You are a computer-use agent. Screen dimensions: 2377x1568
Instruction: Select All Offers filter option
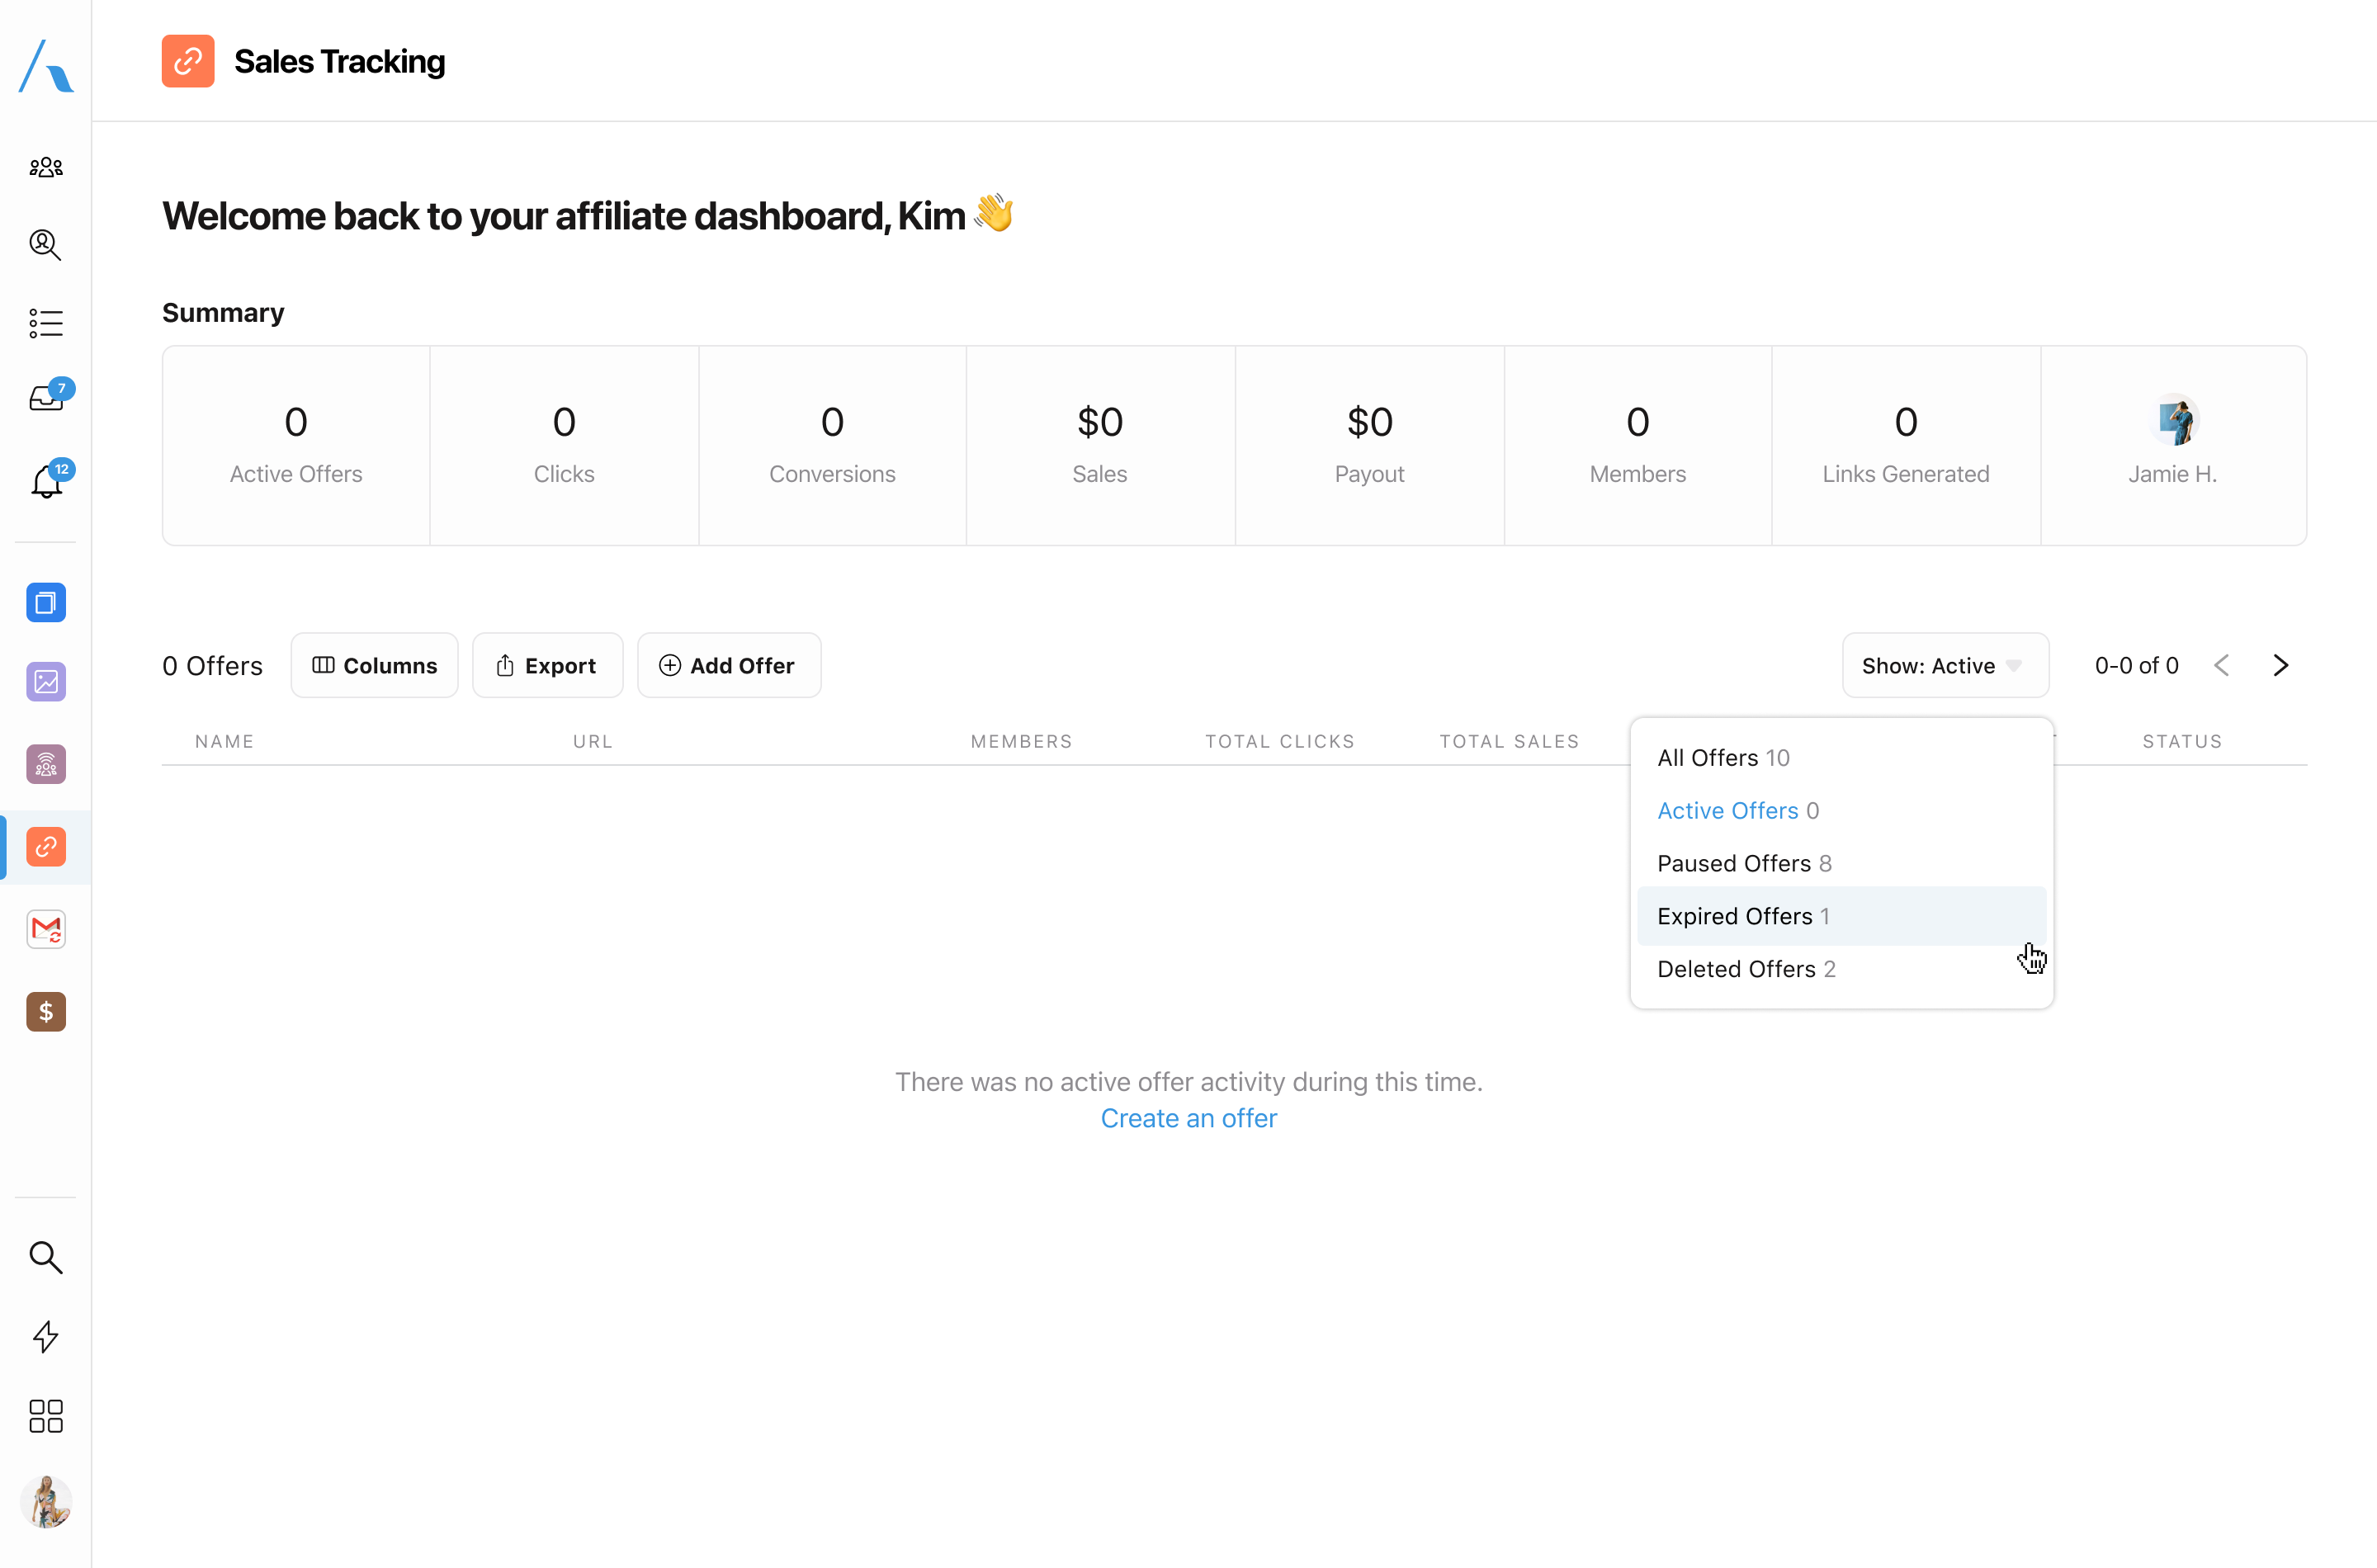(x=1723, y=758)
